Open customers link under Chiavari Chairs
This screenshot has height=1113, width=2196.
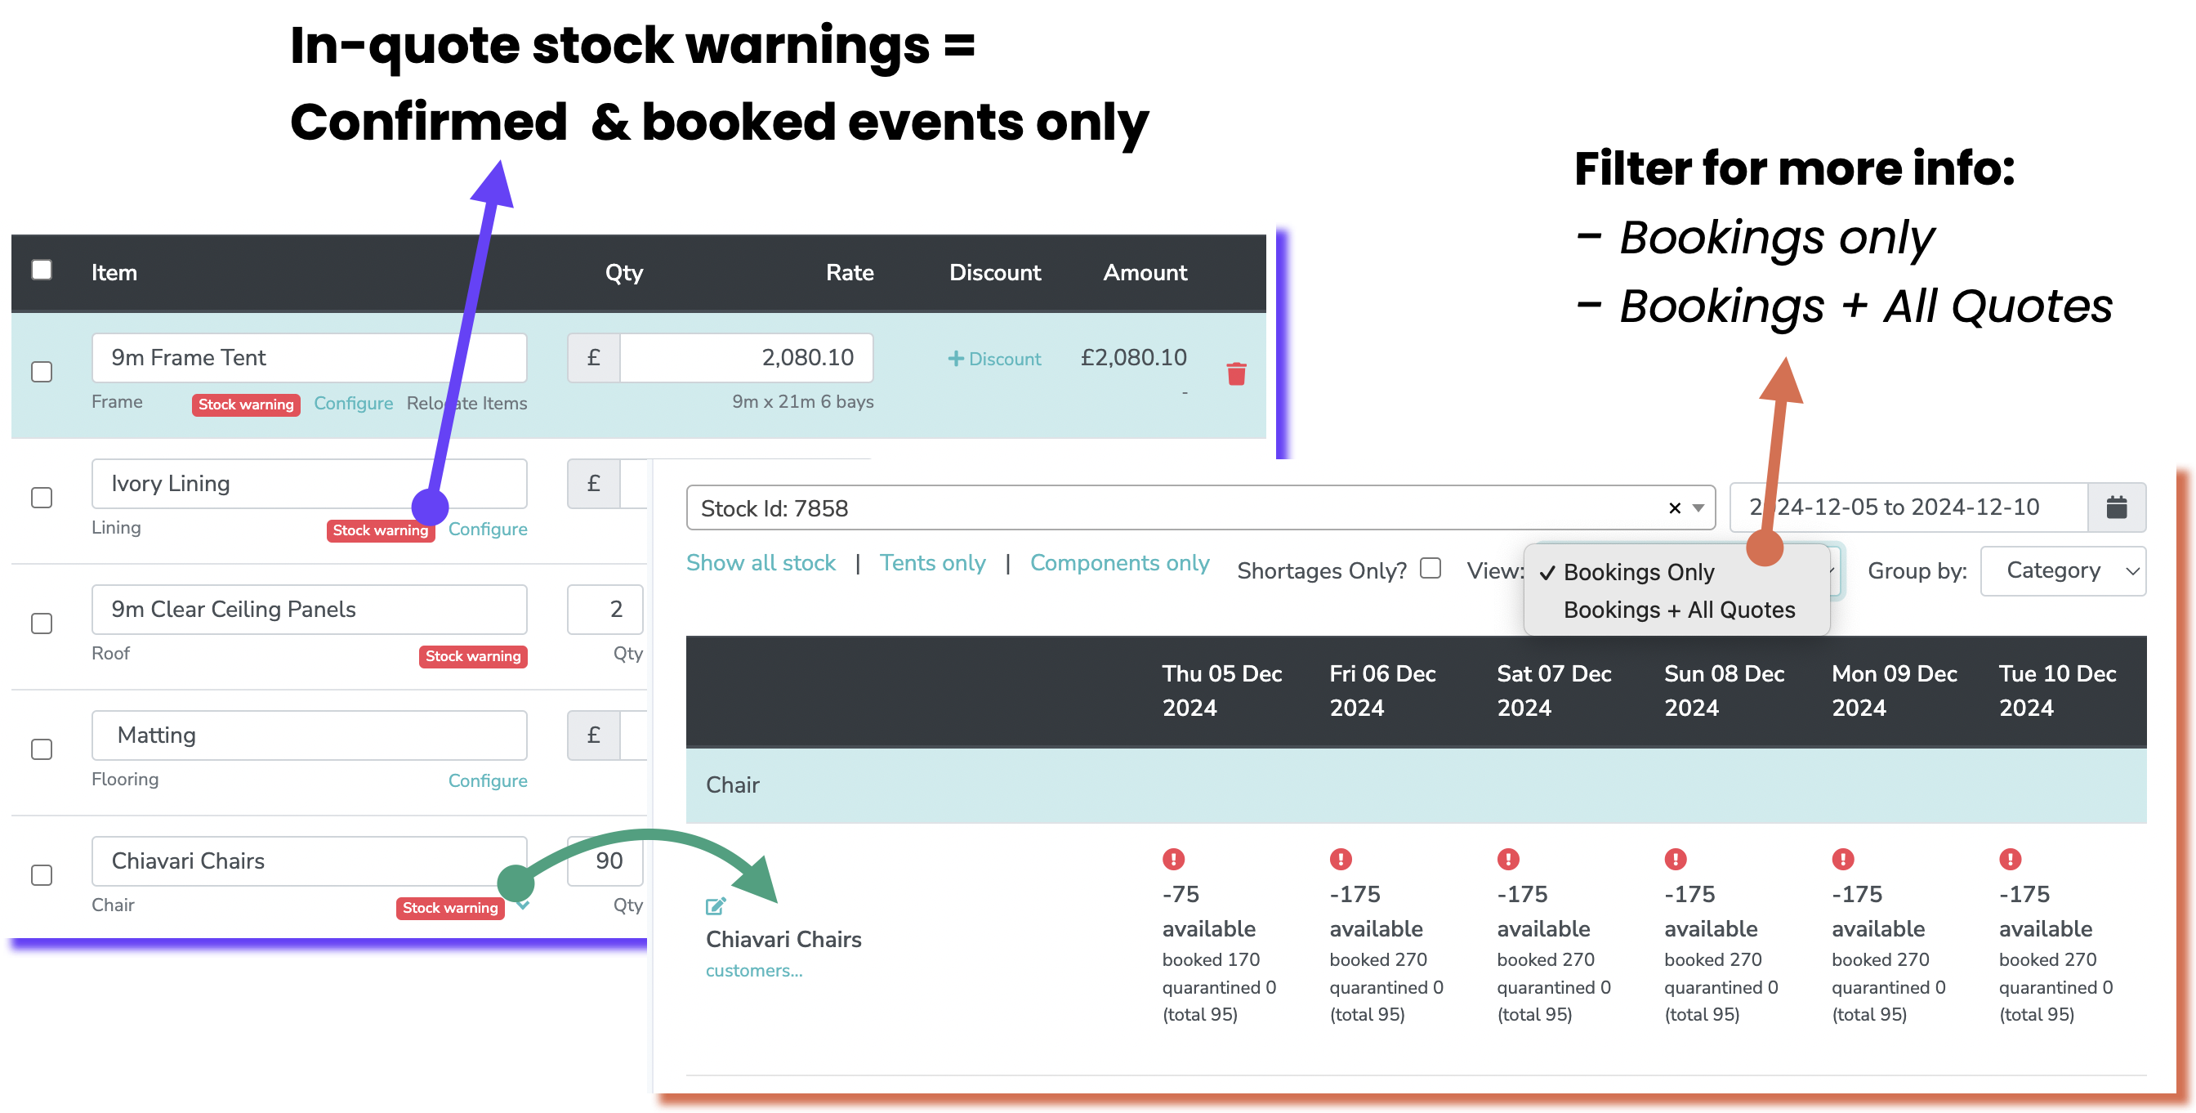[x=753, y=971]
